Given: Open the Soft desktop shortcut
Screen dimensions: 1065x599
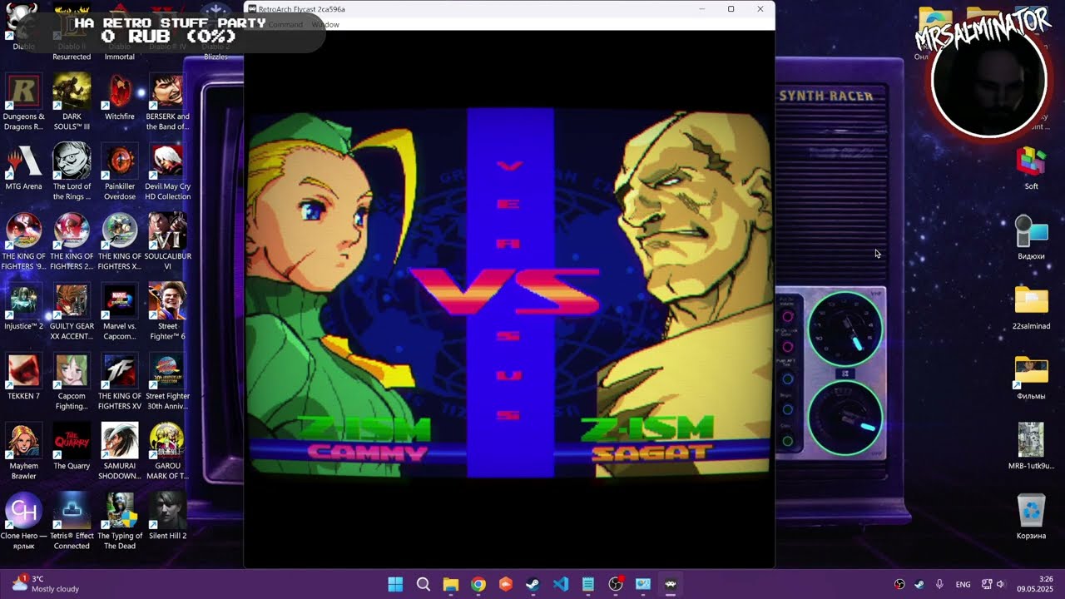Looking at the screenshot, I should point(1031,167).
